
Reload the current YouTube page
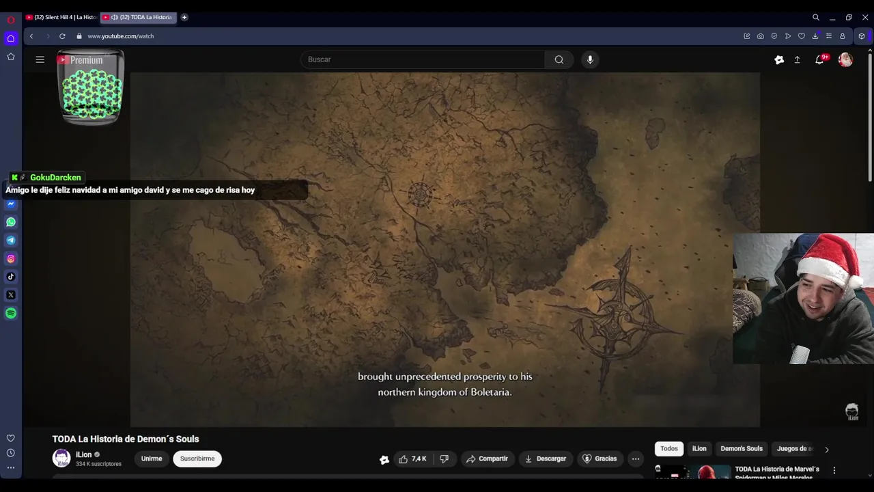[62, 36]
